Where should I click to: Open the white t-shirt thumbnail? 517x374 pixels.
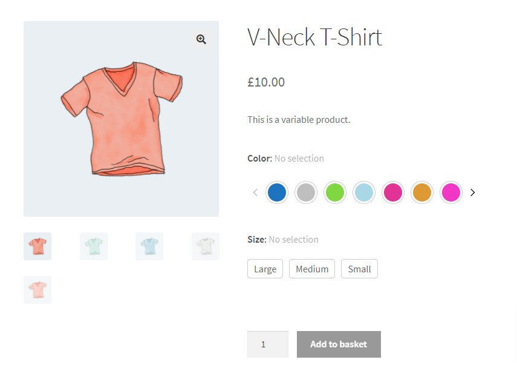[x=205, y=246]
